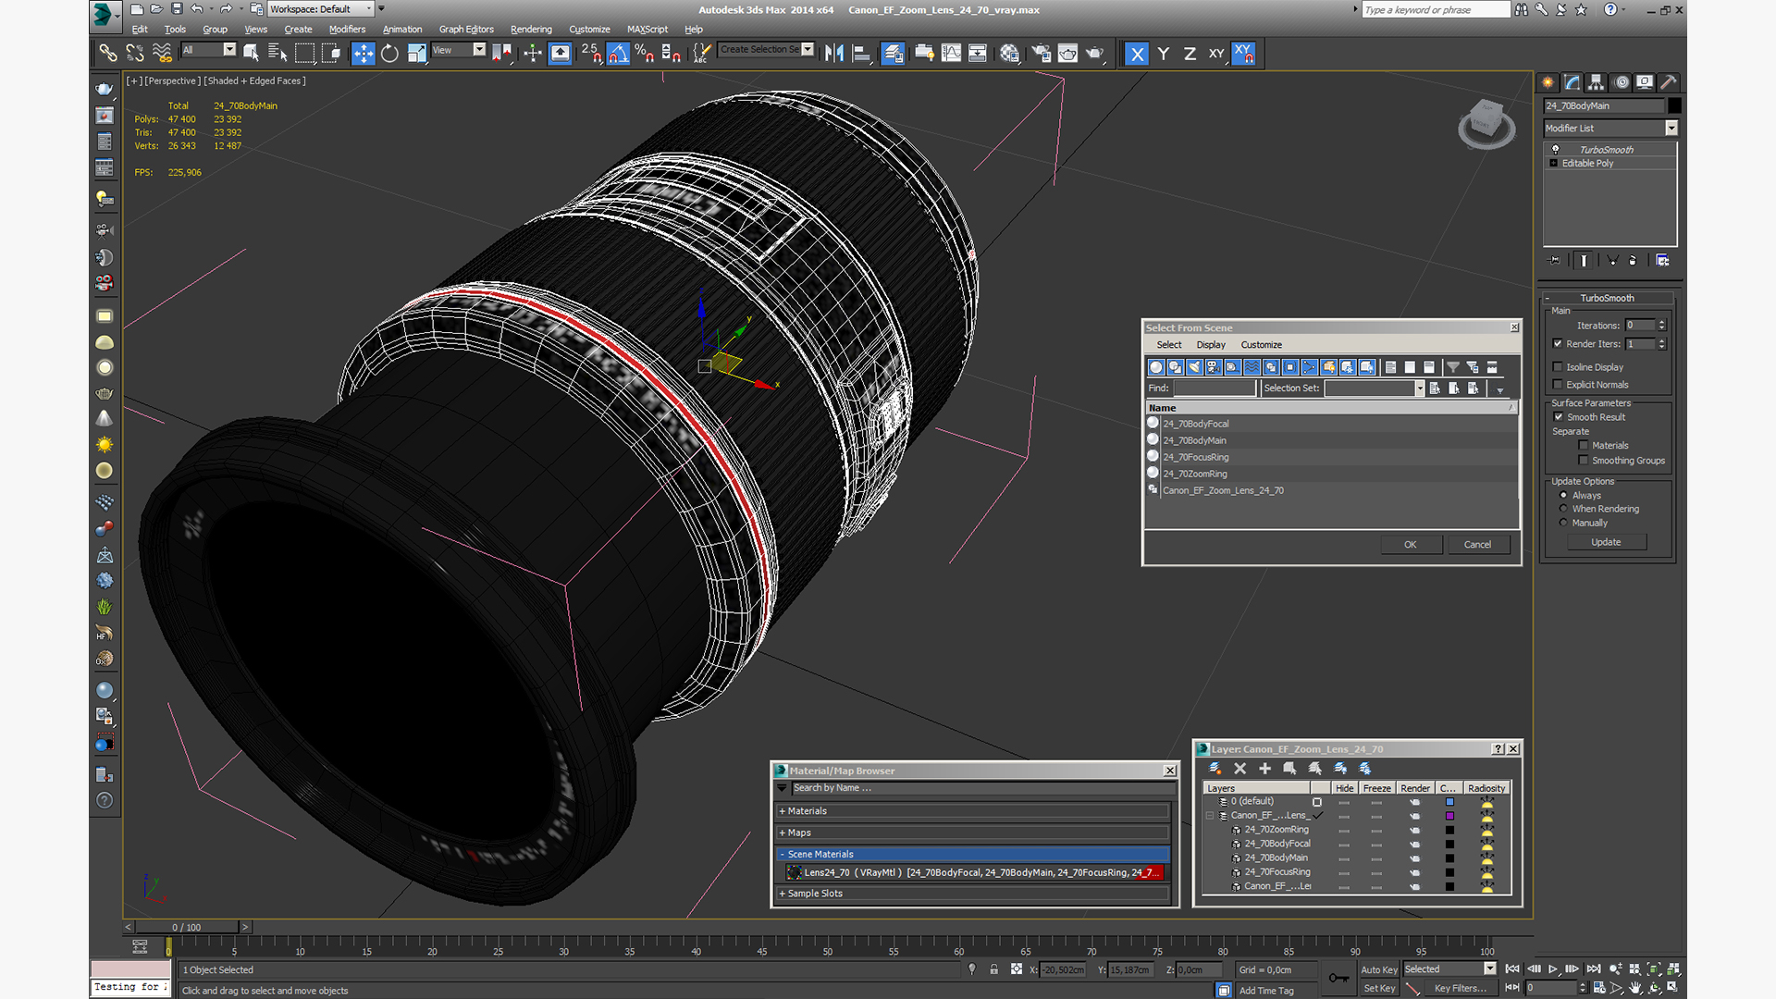This screenshot has height=999, width=1776.
Task: Open the Hierarchy command panel tab
Action: point(1596,82)
